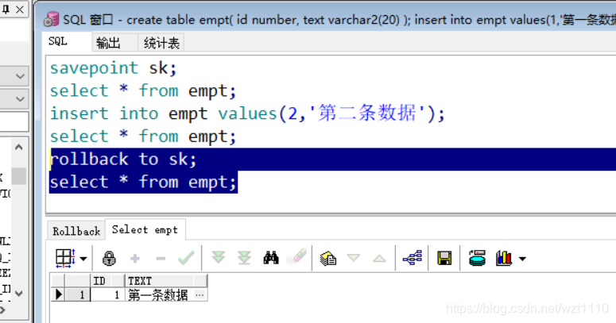Click the bar chart icon
Viewport: 616px width, 323px height.
tap(504, 258)
